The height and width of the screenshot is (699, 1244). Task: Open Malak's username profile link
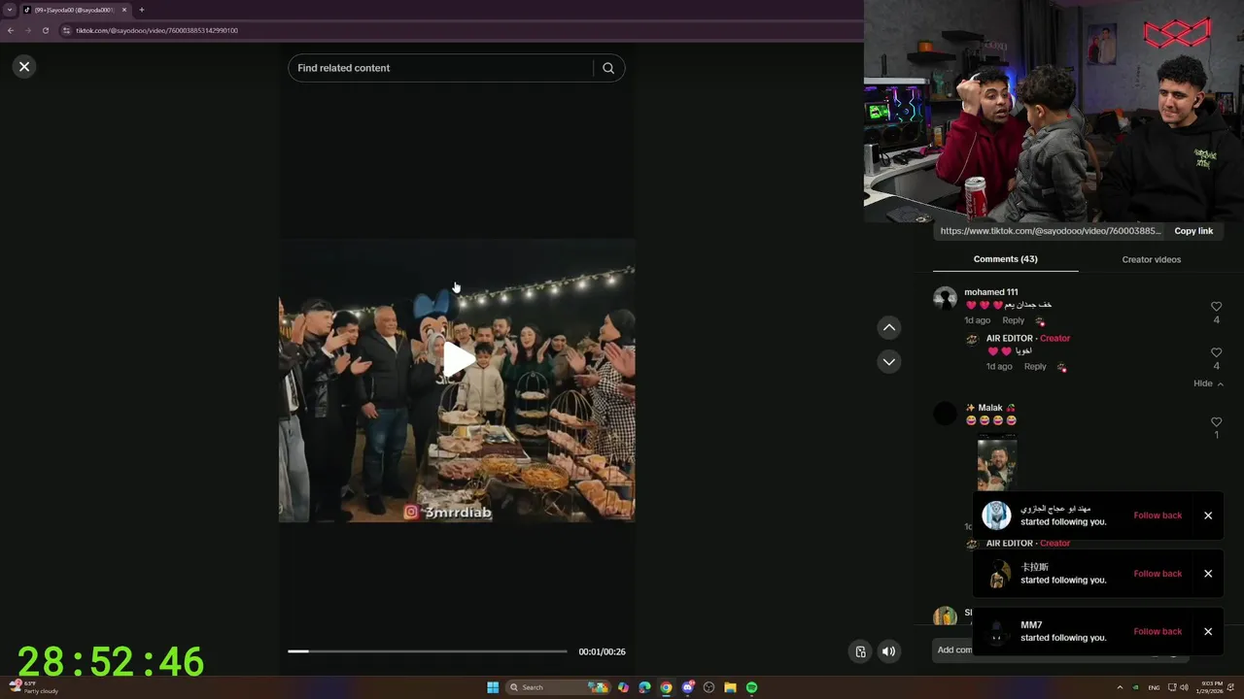click(990, 408)
